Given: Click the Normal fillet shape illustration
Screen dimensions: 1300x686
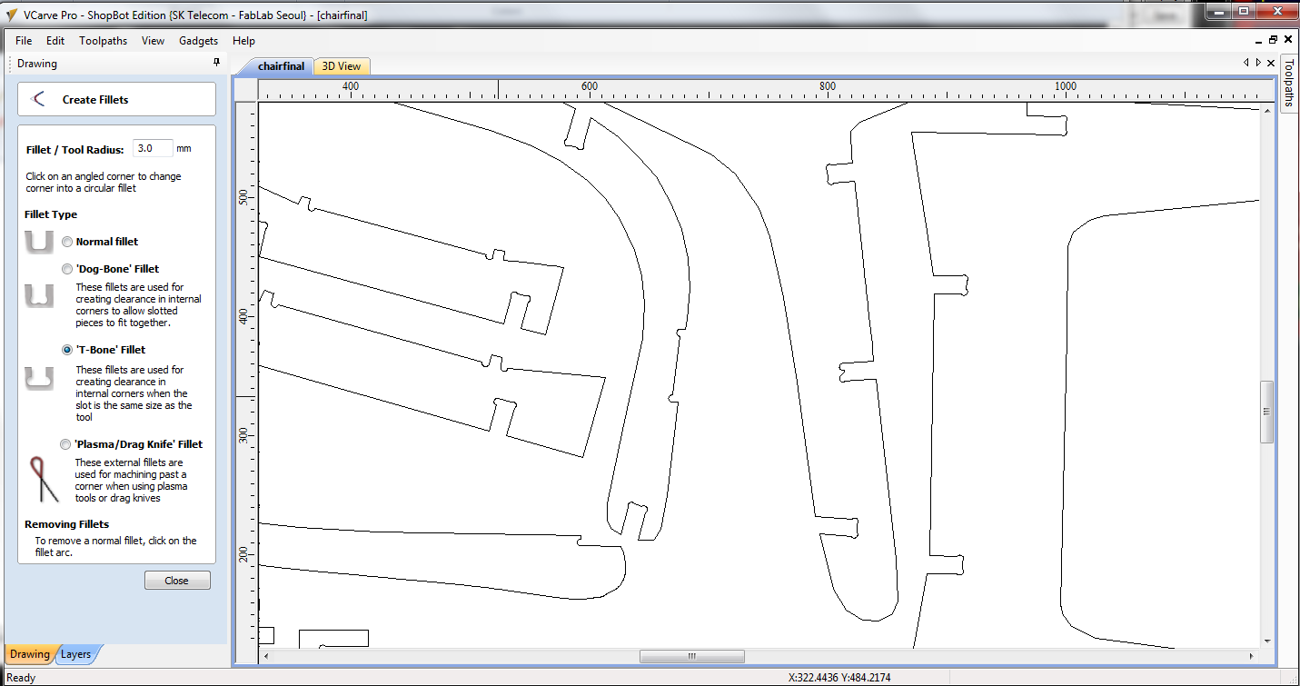Looking at the screenshot, I should (38, 242).
